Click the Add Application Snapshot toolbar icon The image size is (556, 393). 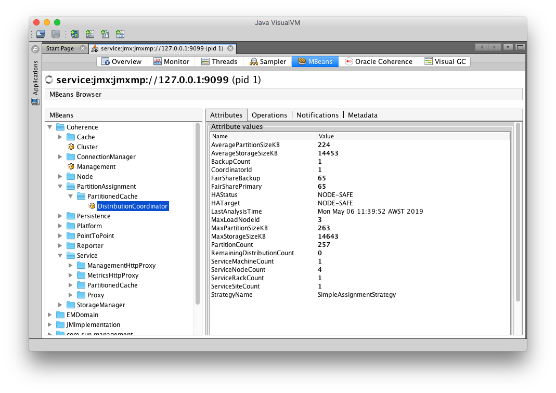click(x=120, y=34)
